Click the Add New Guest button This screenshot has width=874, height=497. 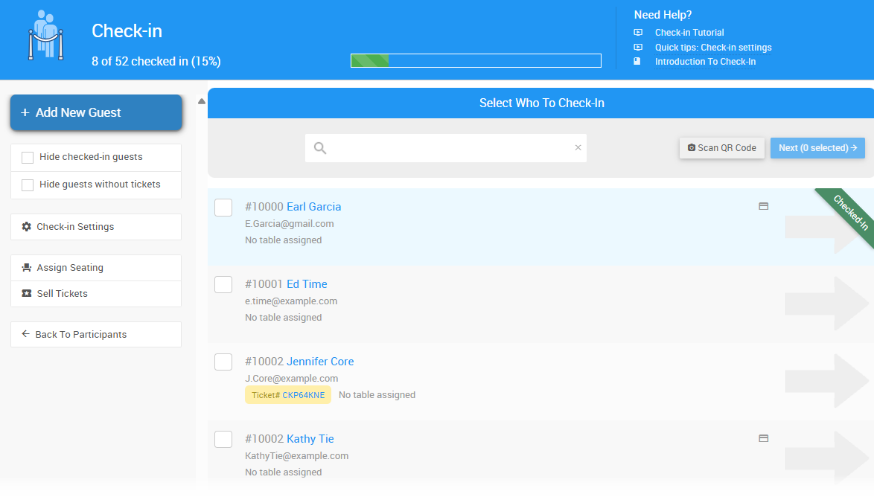point(95,112)
